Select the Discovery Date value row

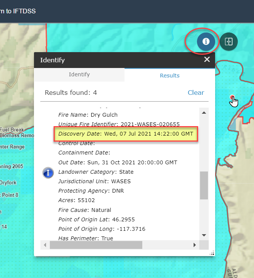click(126, 134)
